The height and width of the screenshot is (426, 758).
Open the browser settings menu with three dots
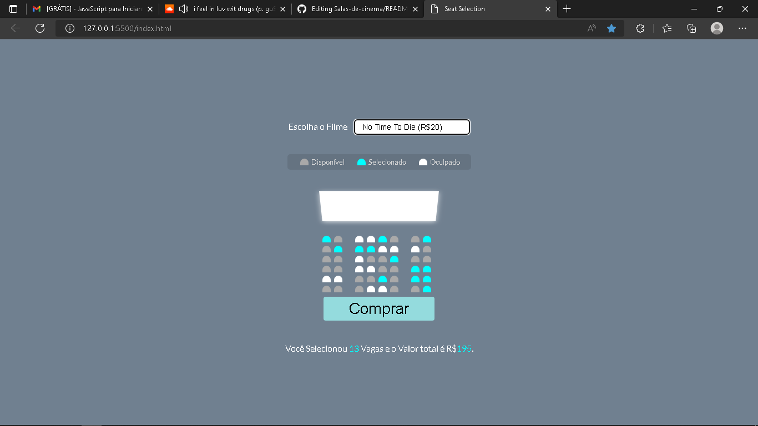742,28
